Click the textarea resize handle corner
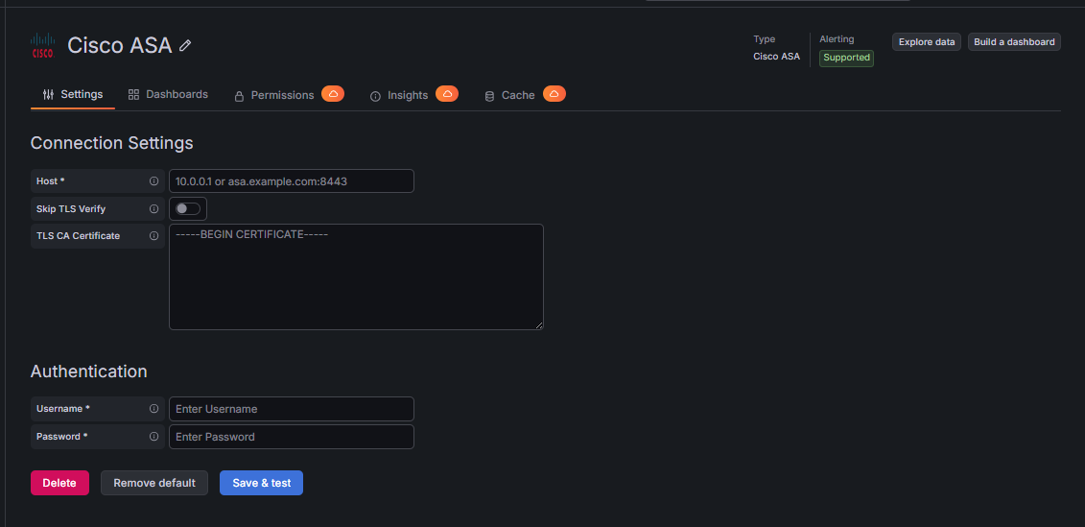Image resolution: width=1085 pixels, height=527 pixels. (x=539, y=324)
